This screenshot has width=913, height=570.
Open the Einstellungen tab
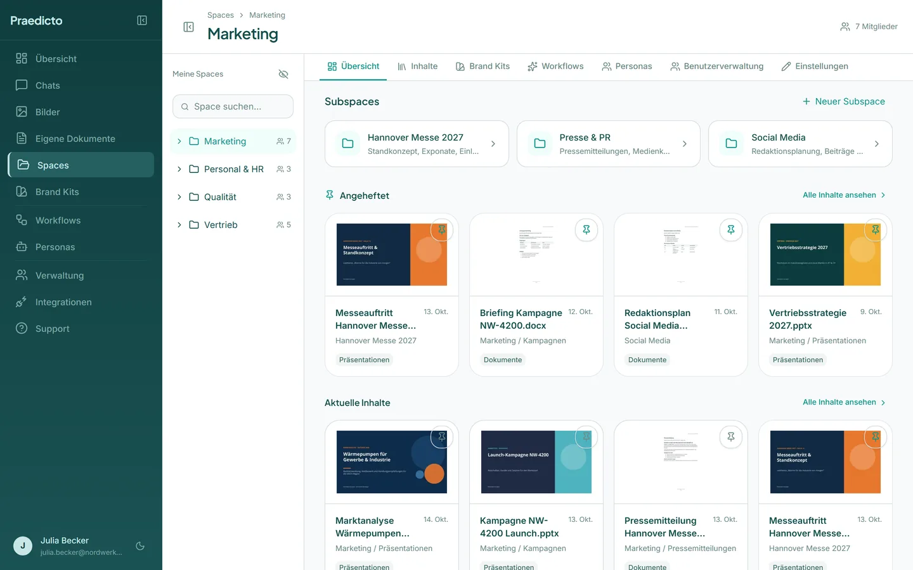[x=815, y=66]
